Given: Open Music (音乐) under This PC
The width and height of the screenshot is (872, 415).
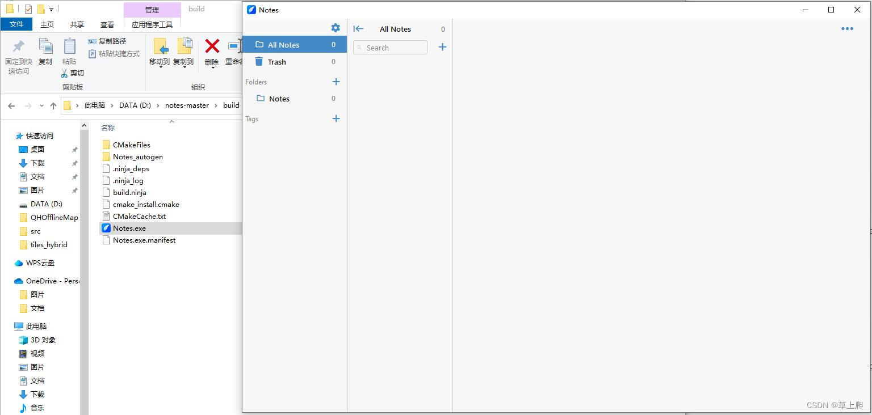Looking at the screenshot, I should (32, 408).
